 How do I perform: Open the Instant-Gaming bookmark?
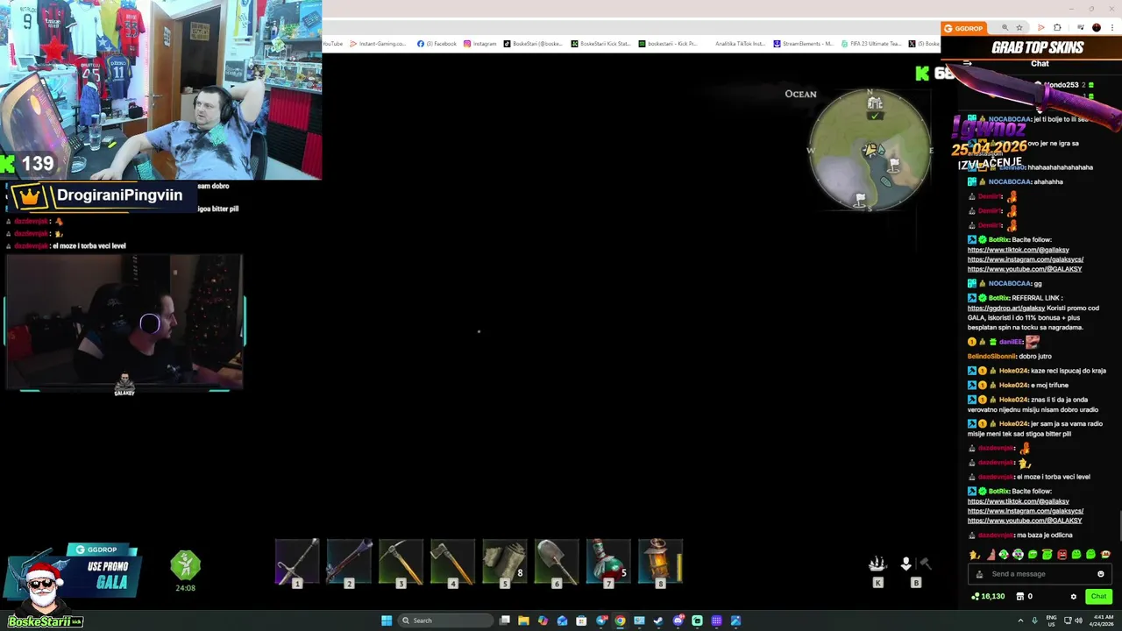click(x=378, y=44)
